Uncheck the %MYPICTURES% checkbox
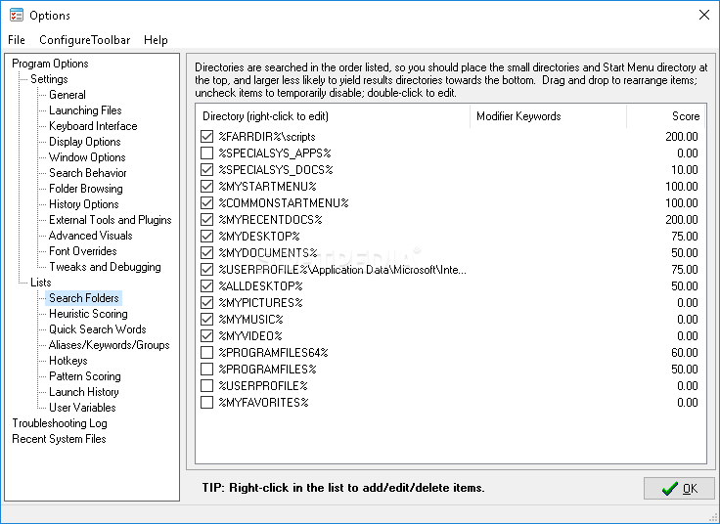 207,302
